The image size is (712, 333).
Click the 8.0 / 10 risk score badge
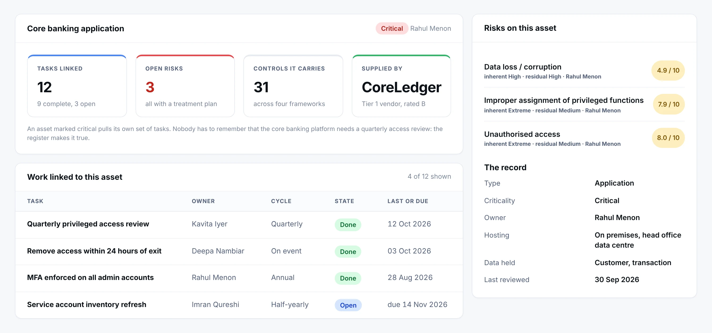668,138
